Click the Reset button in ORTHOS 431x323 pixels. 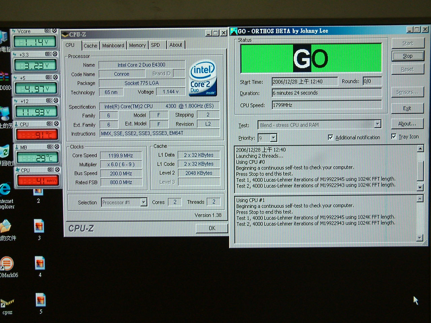click(x=407, y=69)
